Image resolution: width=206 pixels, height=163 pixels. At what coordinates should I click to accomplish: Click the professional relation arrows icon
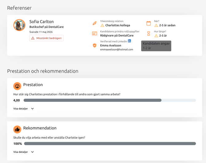tap(95, 23)
